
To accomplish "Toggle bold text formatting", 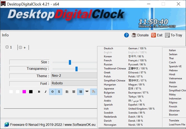I will (39, 92).
